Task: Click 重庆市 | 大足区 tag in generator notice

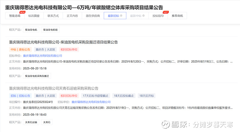Action: click(x=45, y=49)
